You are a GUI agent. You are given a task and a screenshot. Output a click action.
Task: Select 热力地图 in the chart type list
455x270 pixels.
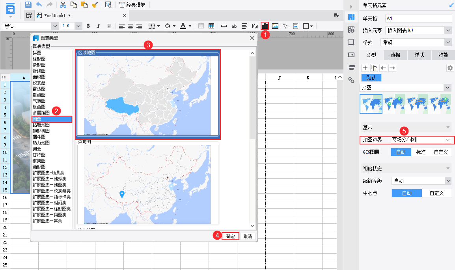pyautogui.click(x=42, y=142)
